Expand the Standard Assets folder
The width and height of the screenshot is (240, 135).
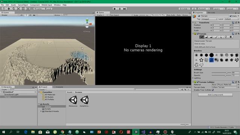click(41, 111)
